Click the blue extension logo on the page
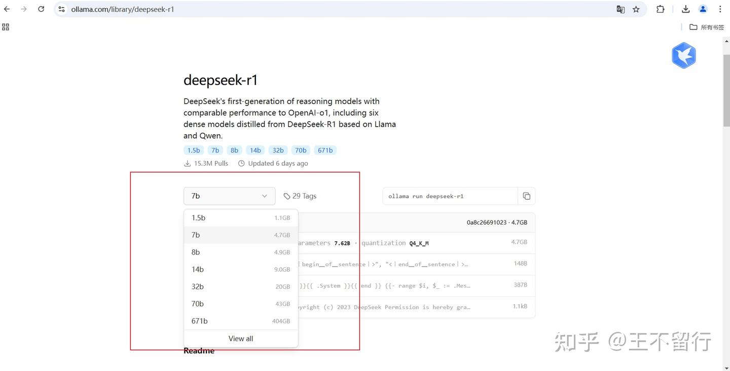The width and height of the screenshot is (730, 371). tap(683, 55)
